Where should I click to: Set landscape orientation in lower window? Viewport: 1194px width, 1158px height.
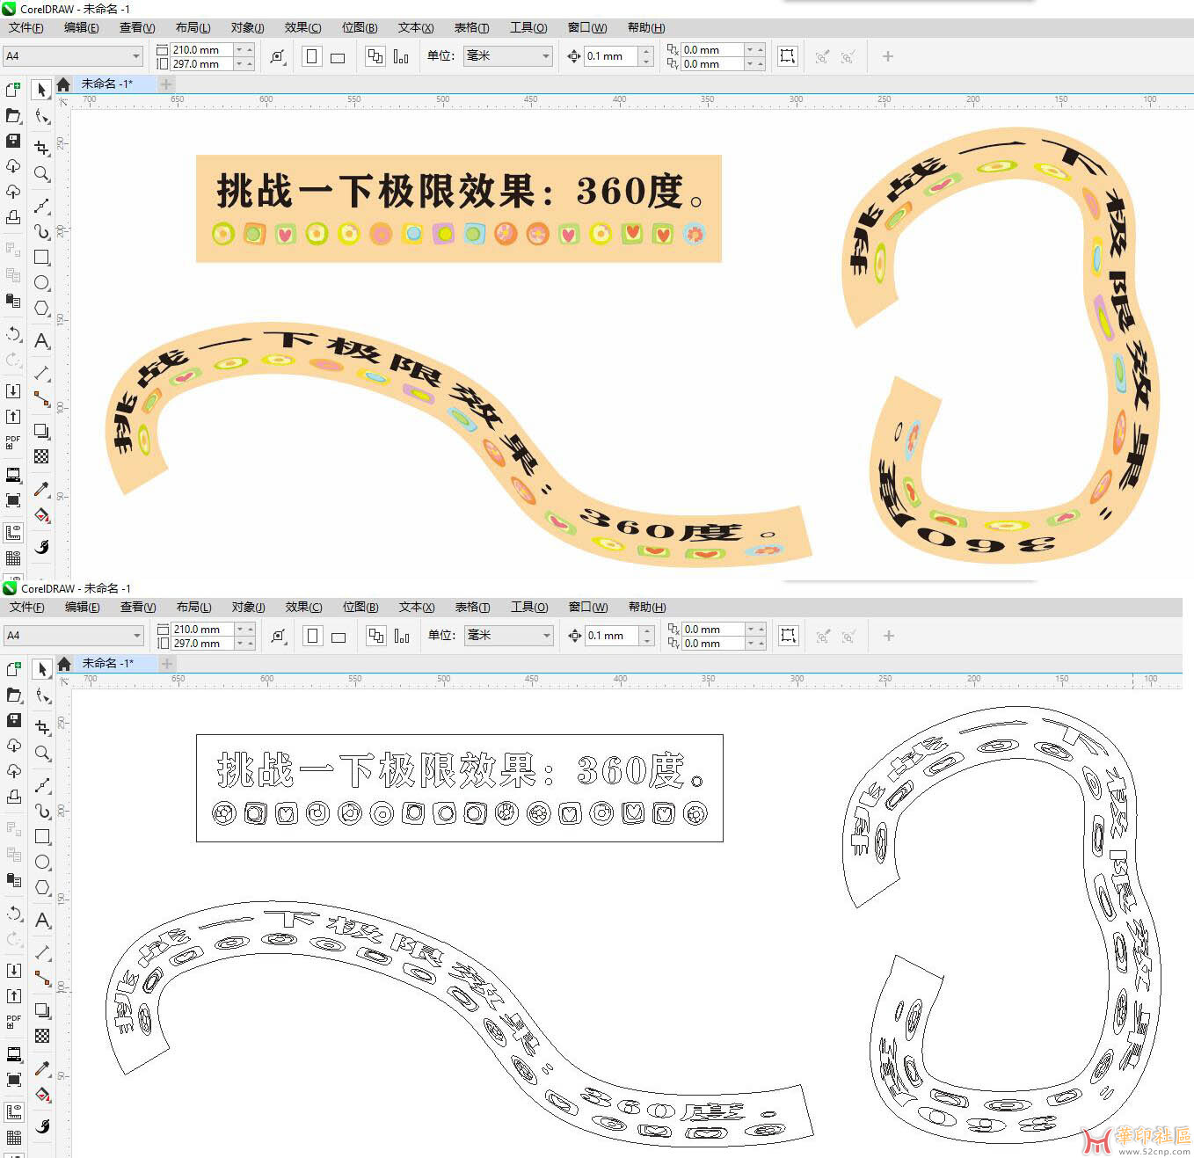click(x=339, y=637)
